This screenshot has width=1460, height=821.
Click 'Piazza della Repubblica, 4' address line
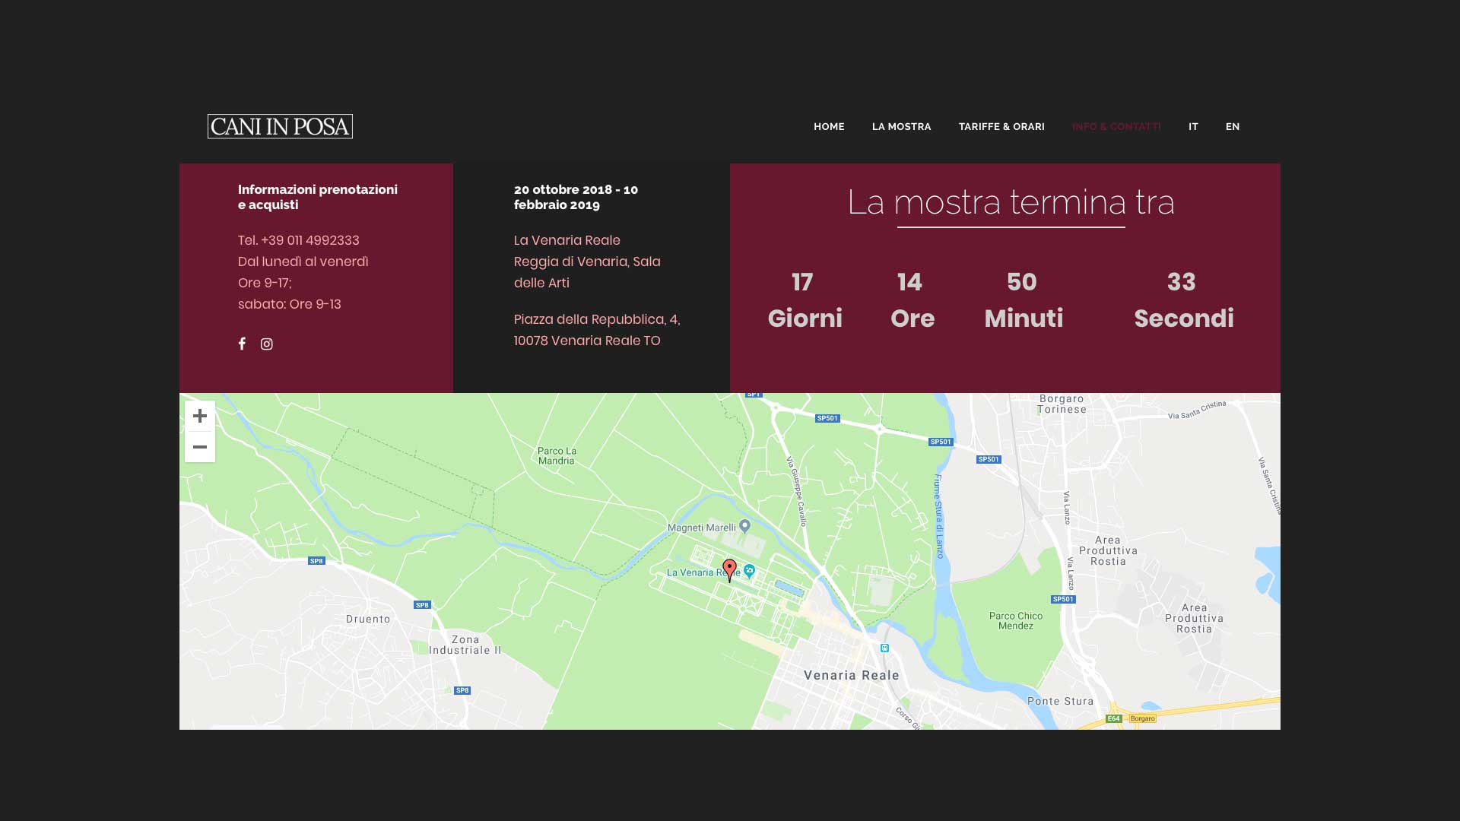pos(597,319)
